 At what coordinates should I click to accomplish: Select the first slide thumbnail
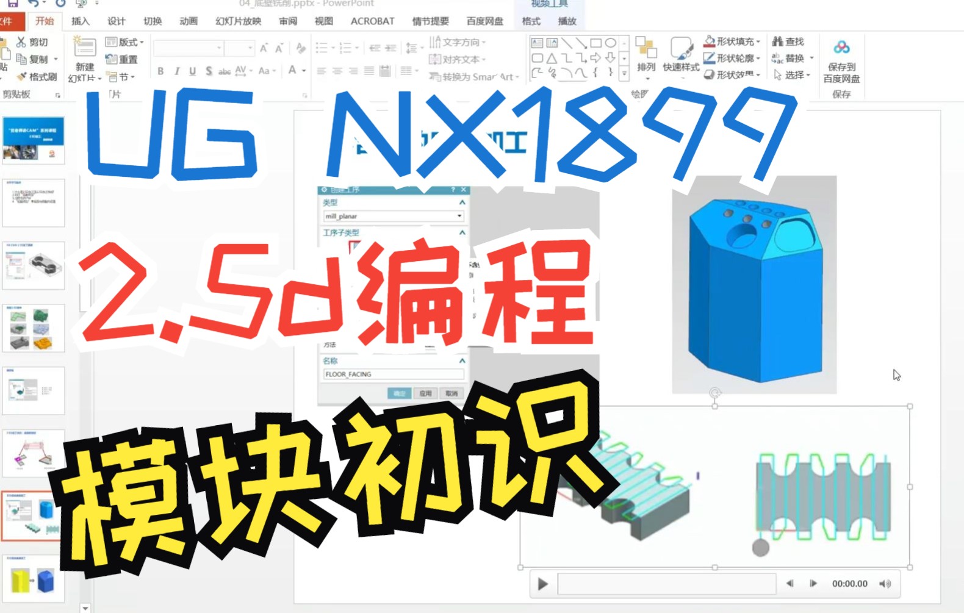click(34, 140)
